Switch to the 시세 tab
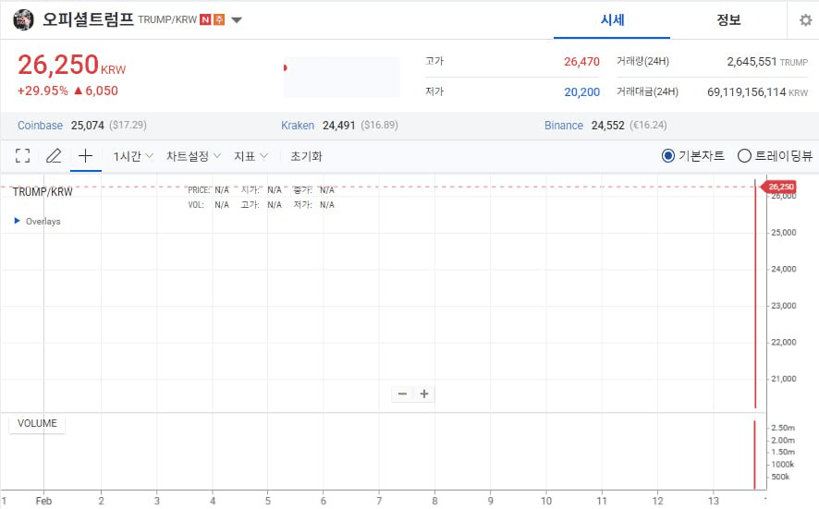 tap(612, 19)
